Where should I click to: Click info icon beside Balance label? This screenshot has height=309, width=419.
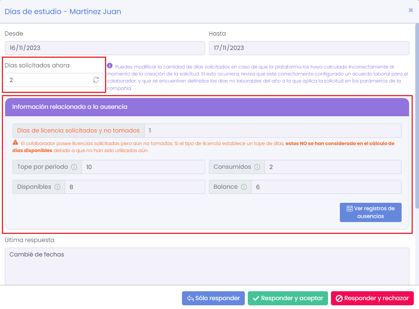(244, 187)
